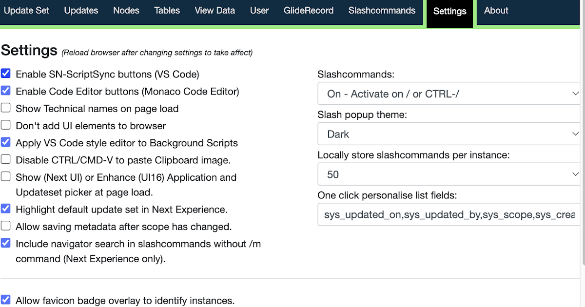Image resolution: width=585 pixels, height=307 pixels.
Task: Switch to the Update Set tab
Action: click(27, 10)
